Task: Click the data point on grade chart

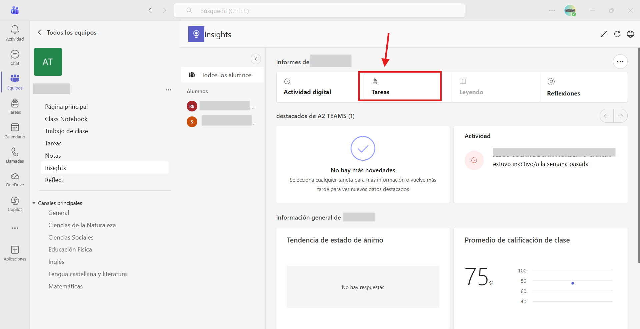Action: pos(573,283)
